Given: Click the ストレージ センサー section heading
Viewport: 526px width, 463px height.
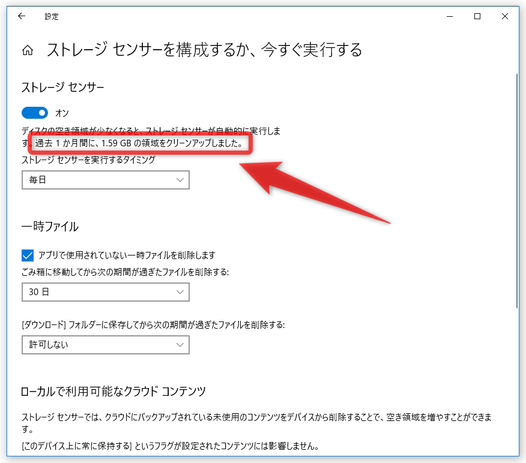Looking at the screenshot, I should pos(62,88).
